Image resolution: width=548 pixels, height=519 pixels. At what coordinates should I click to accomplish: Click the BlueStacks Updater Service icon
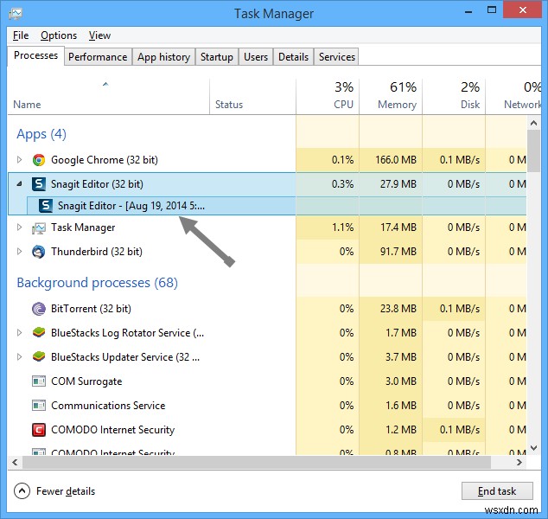click(39, 356)
